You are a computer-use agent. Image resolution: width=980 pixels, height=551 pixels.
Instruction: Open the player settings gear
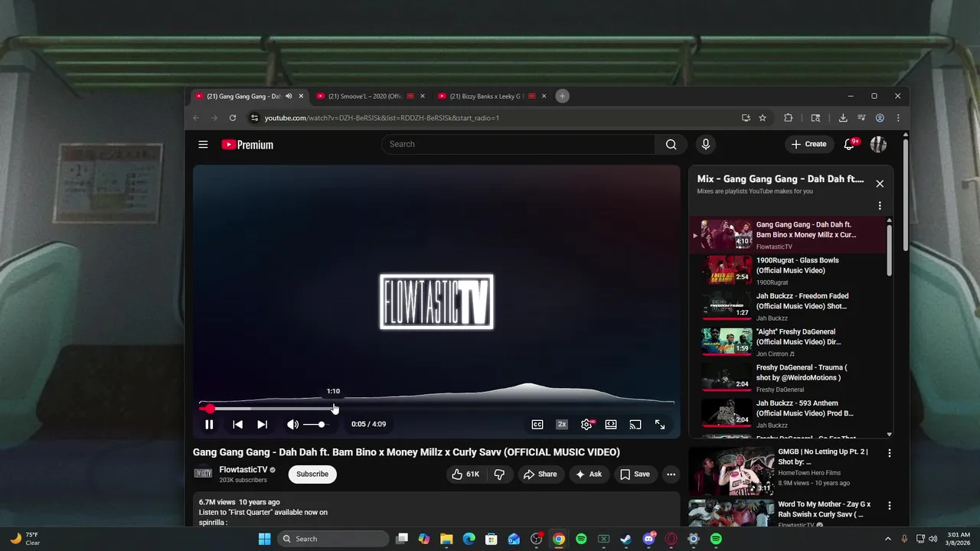coord(586,425)
